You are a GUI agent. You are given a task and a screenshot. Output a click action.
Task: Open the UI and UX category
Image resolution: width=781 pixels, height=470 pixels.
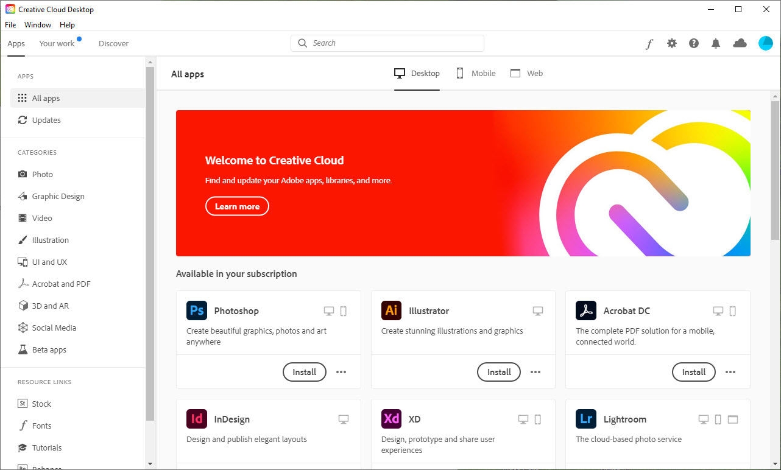(x=77, y=262)
